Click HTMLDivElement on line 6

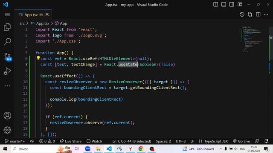116,59
